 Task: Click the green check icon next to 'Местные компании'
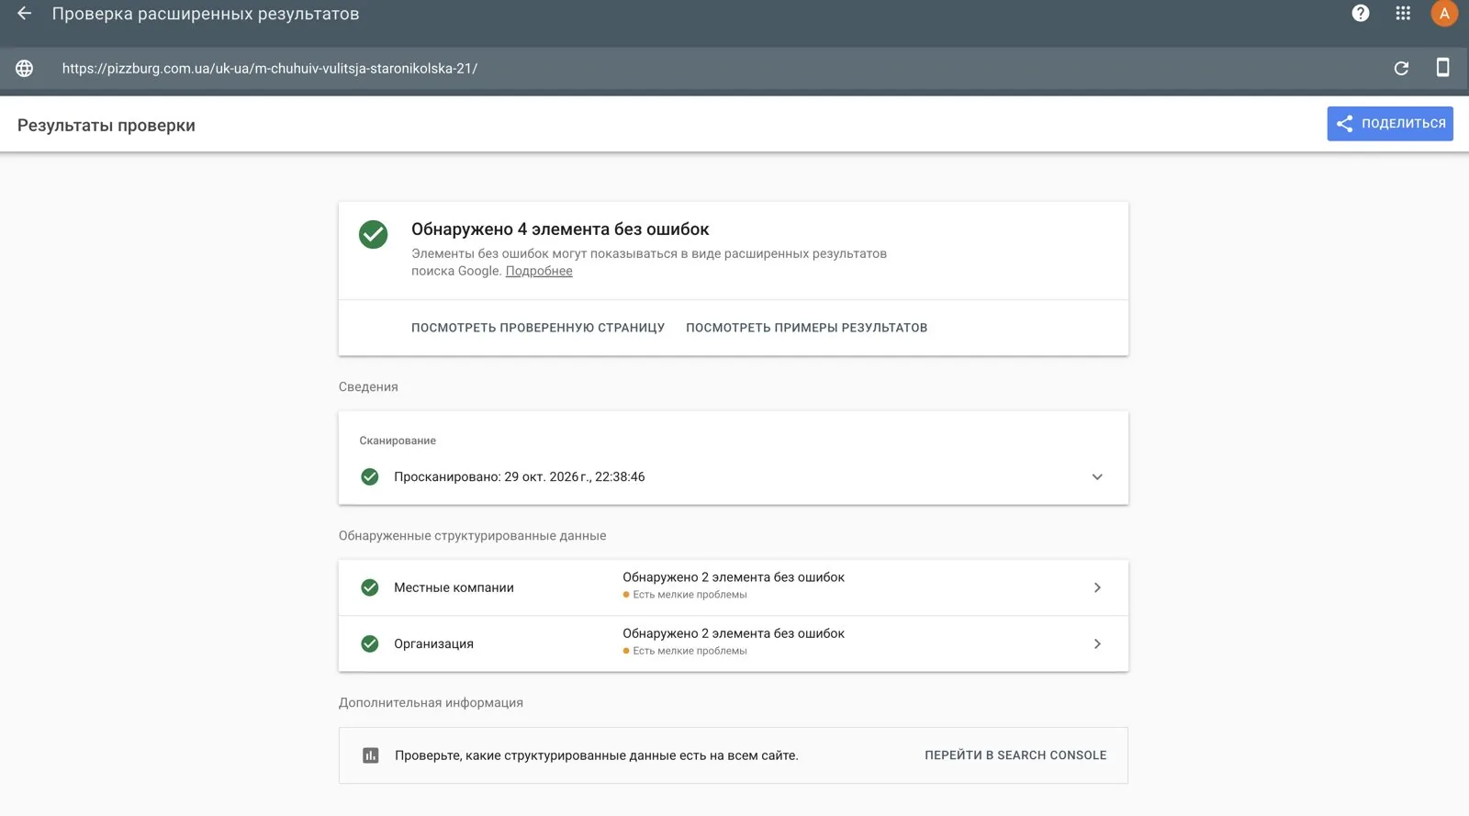[x=370, y=587]
